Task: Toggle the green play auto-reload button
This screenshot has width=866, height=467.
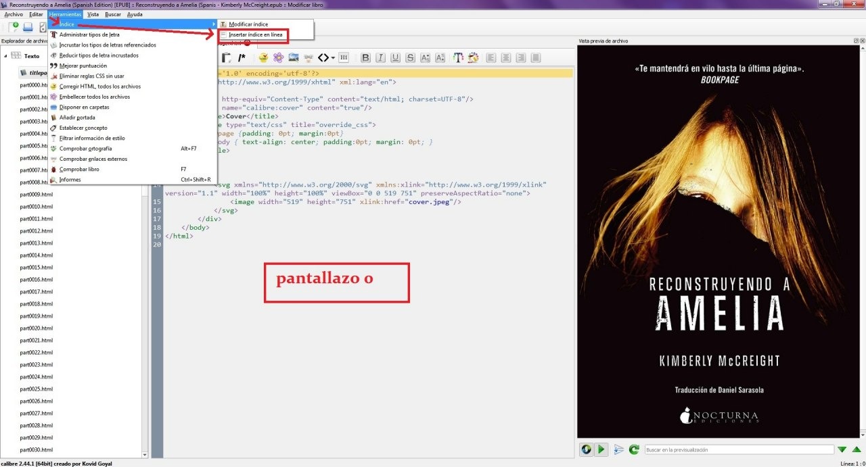Action: pyautogui.click(x=601, y=449)
